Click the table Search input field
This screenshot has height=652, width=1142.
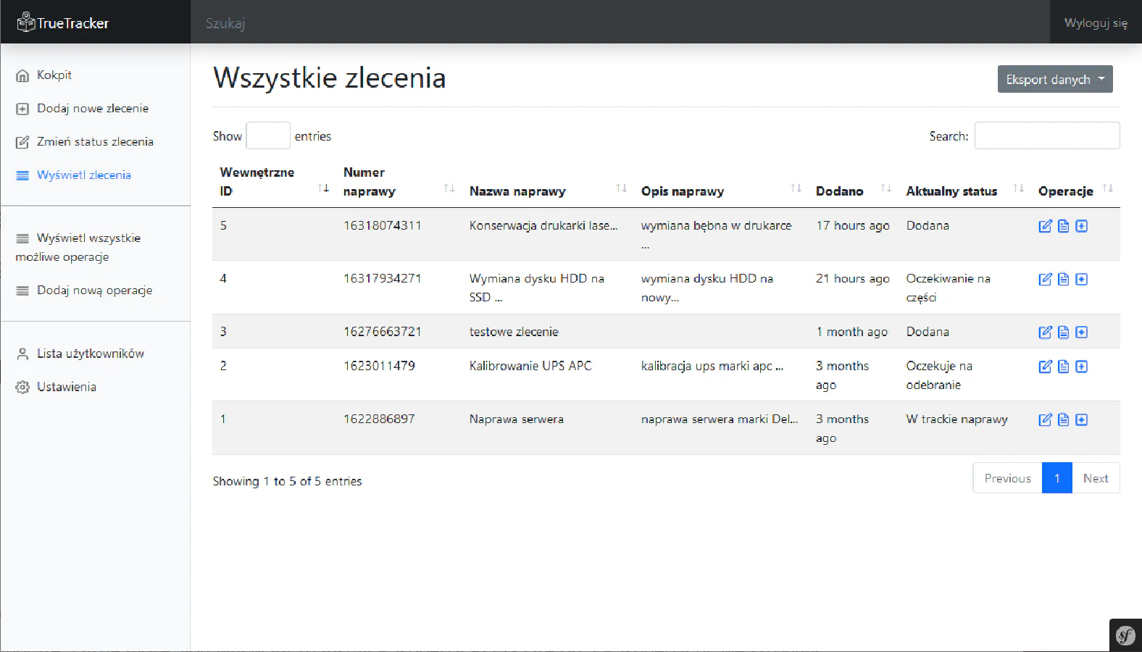[1046, 136]
